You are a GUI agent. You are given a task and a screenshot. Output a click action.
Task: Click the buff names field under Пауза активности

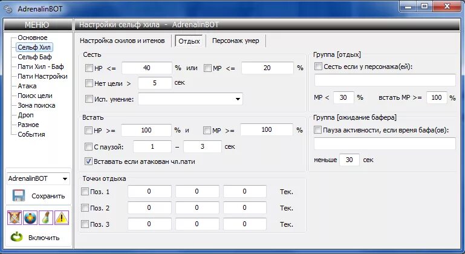click(385, 143)
